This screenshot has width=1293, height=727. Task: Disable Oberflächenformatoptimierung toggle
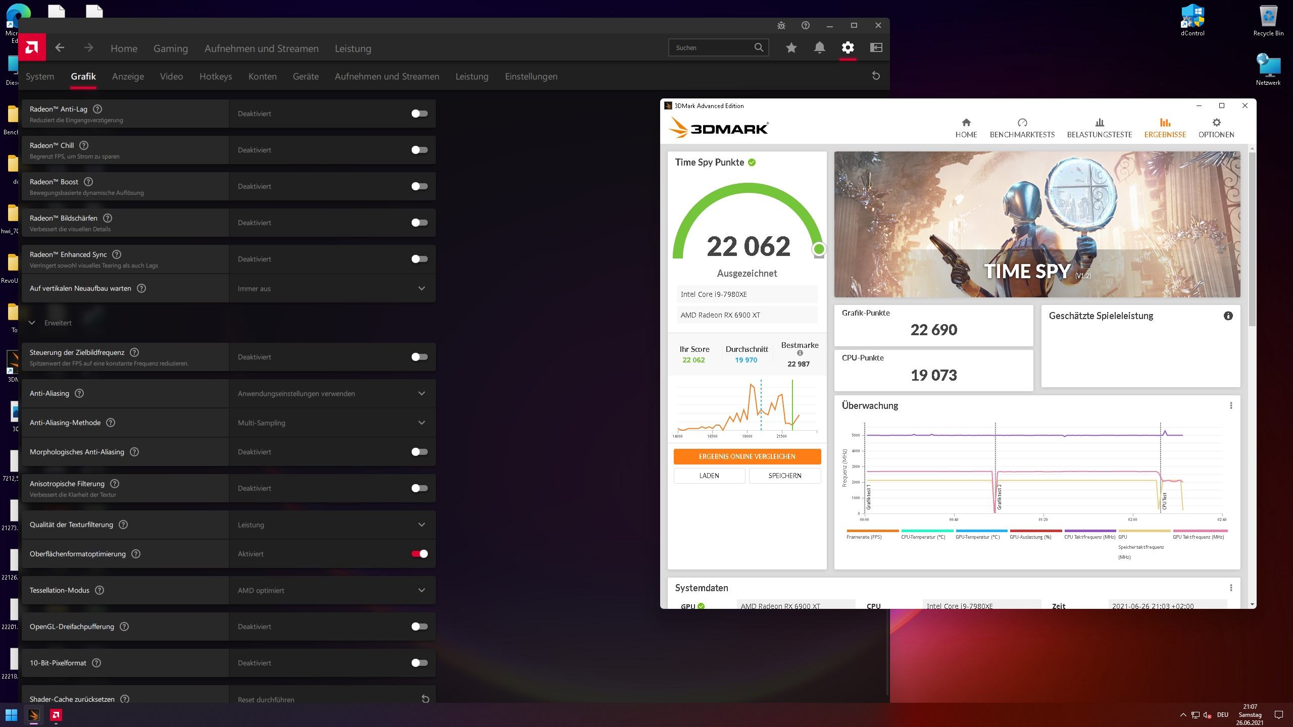coord(419,554)
